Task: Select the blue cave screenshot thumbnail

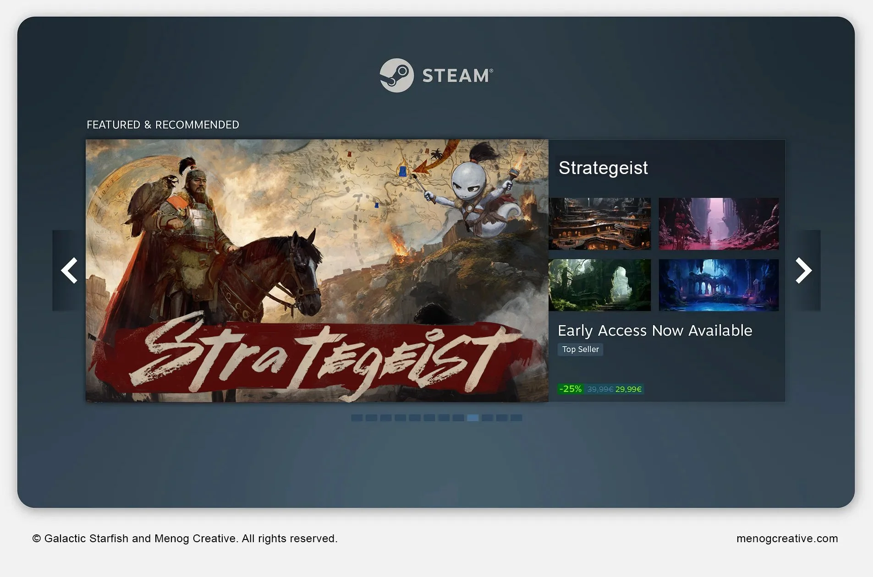Action: 718,285
